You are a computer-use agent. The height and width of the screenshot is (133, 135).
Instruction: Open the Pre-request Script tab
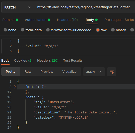point(119,20)
